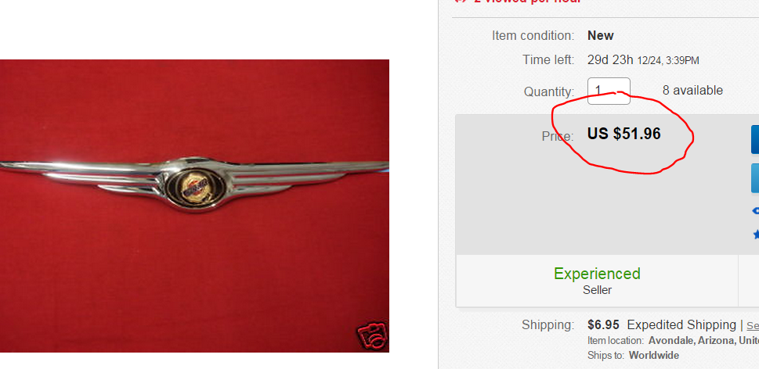Click the 29d 23h time left value
The width and height of the screenshot is (759, 369).
tap(610, 60)
